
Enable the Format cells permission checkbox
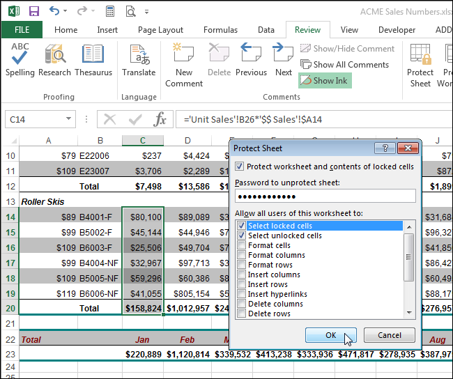click(242, 245)
